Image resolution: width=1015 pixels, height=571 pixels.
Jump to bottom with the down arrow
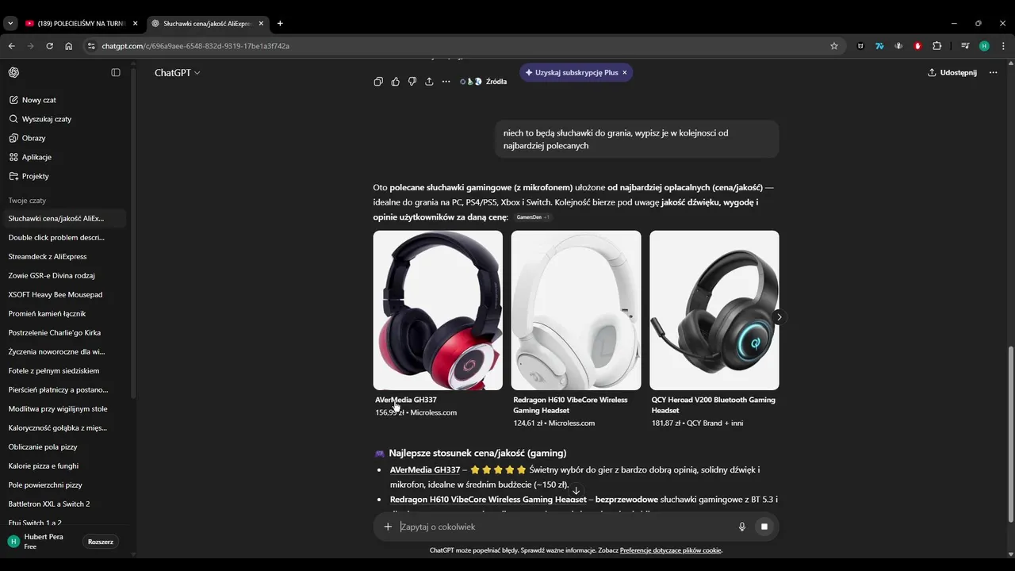576,491
